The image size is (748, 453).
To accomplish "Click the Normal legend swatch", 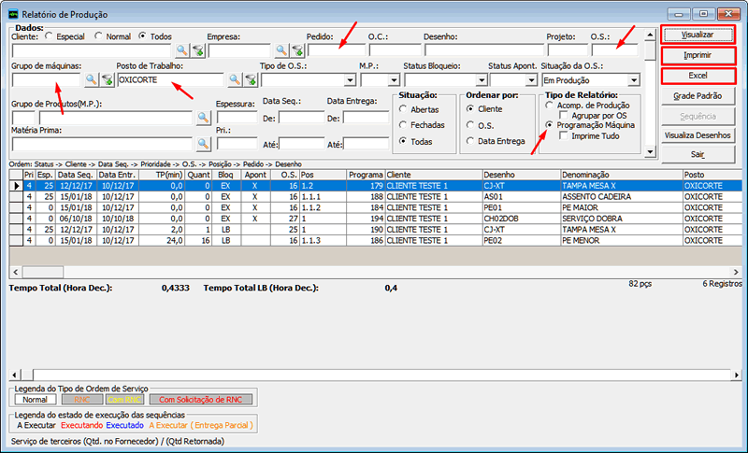I will click(x=36, y=400).
